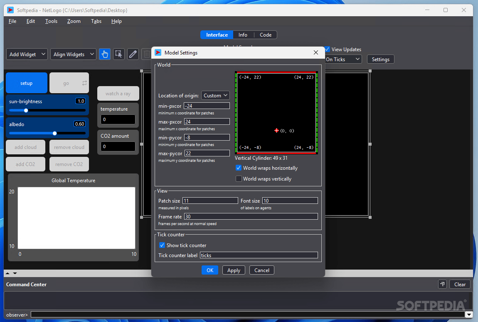Click the add CO2 button
Viewport: 478px width, 322px height.
click(26, 164)
